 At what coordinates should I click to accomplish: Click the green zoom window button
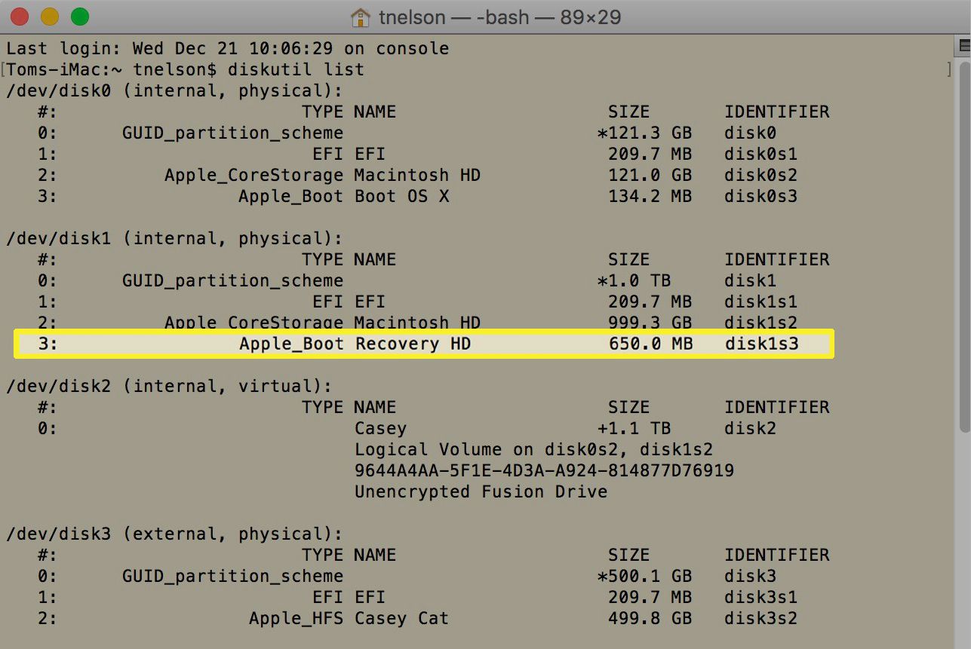tap(79, 17)
